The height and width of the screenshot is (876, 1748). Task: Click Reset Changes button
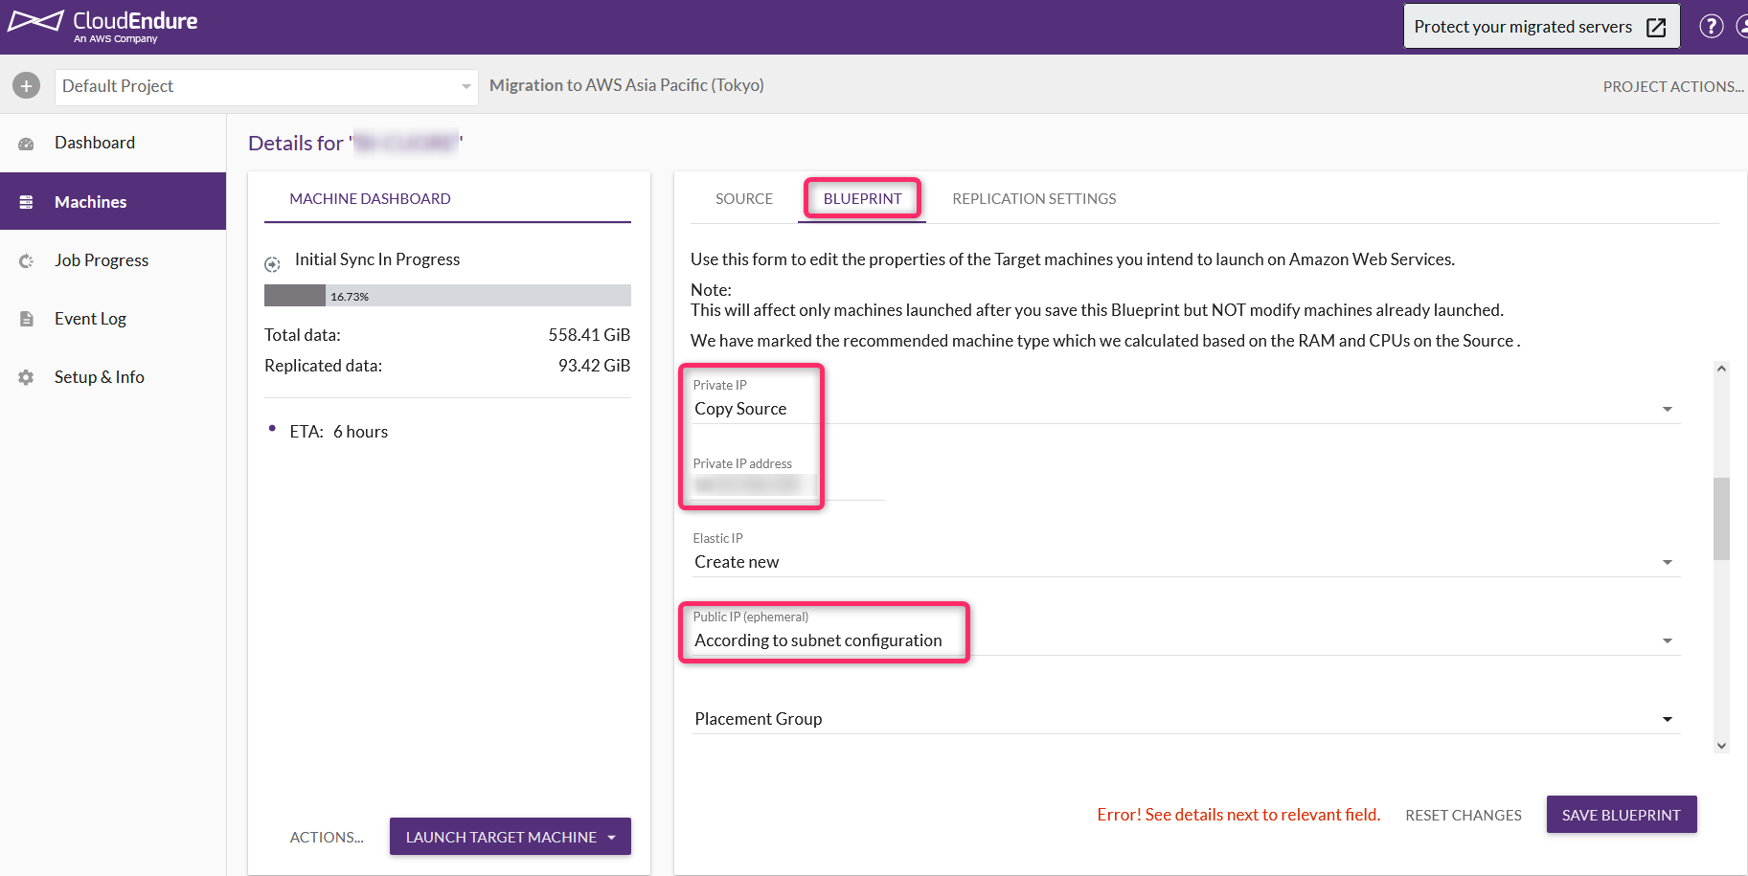click(1464, 815)
